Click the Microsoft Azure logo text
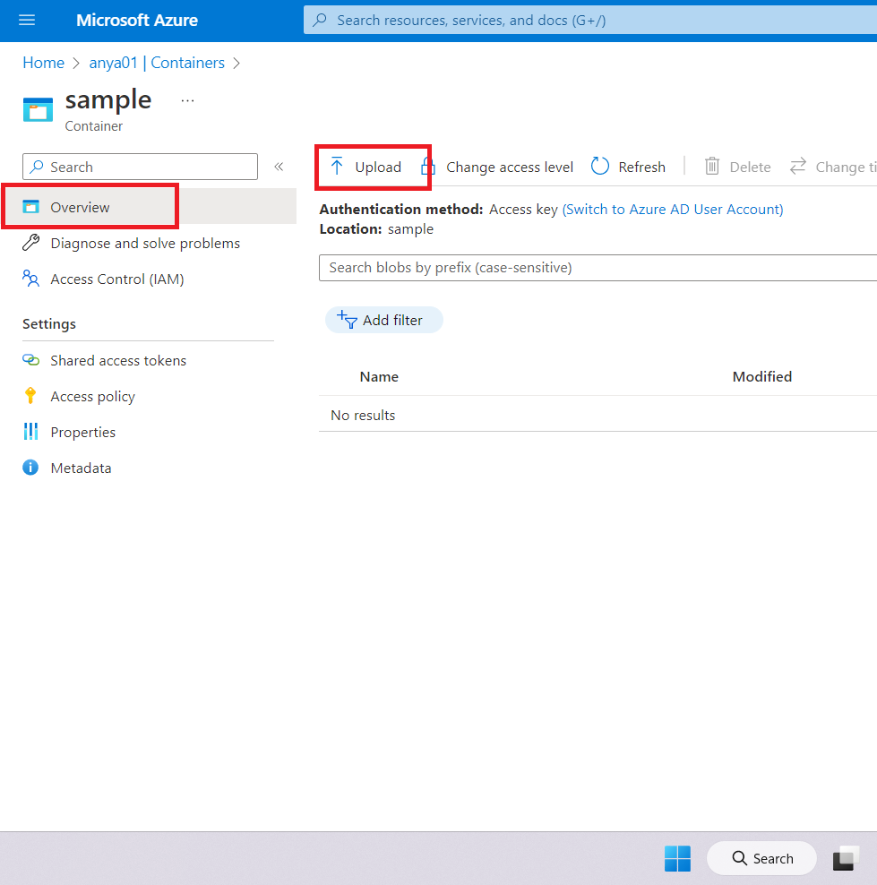The height and width of the screenshot is (885, 877). pyautogui.click(x=137, y=21)
